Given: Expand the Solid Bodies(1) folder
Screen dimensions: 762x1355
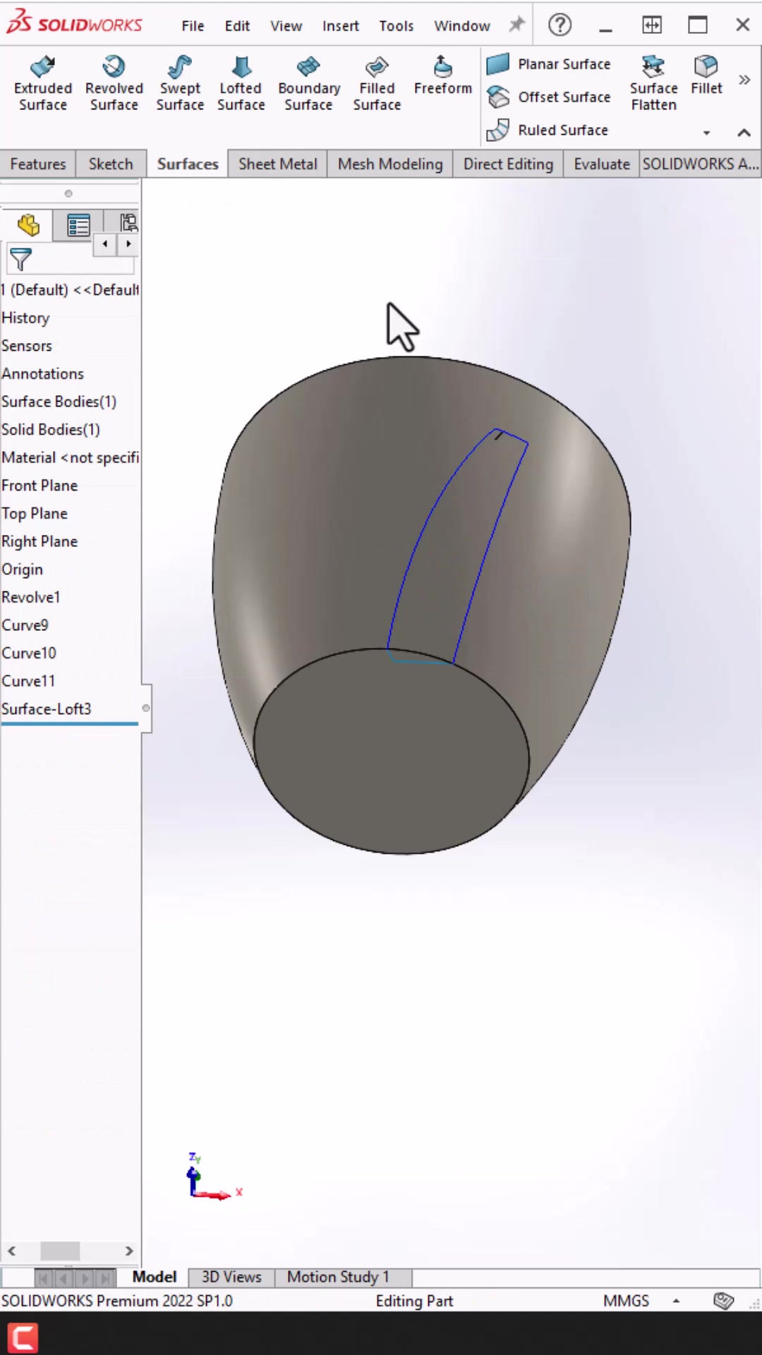Looking at the screenshot, I should 51,429.
